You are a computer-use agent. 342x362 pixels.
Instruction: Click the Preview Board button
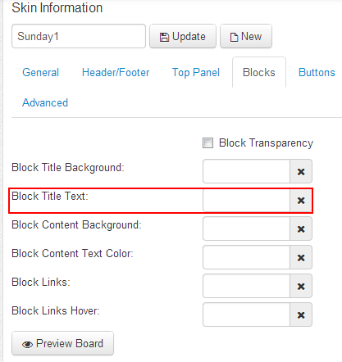coord(62,343)
